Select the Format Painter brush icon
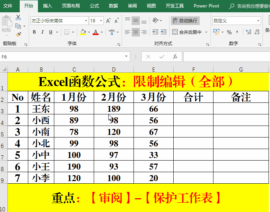The height and width of the screenshot is (212, 270). tap(18, 34)
